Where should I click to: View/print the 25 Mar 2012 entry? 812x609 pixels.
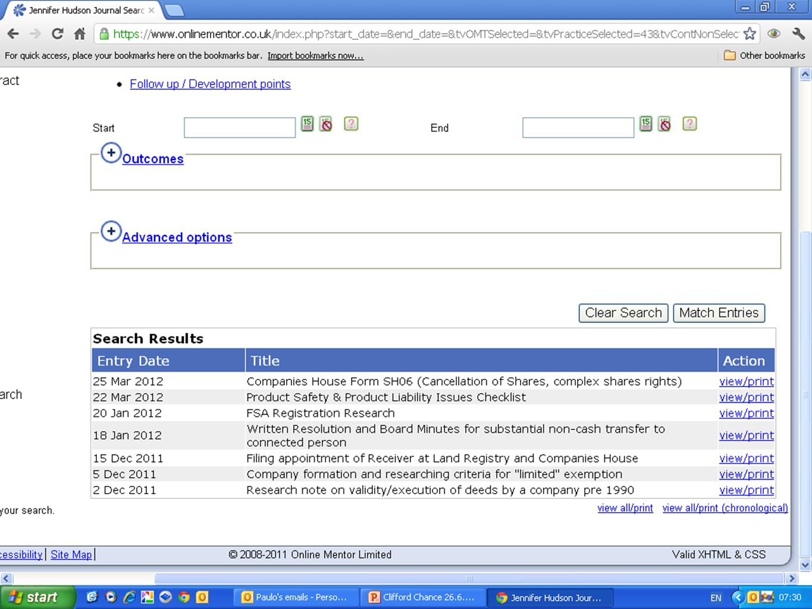(x=747, y=381)
